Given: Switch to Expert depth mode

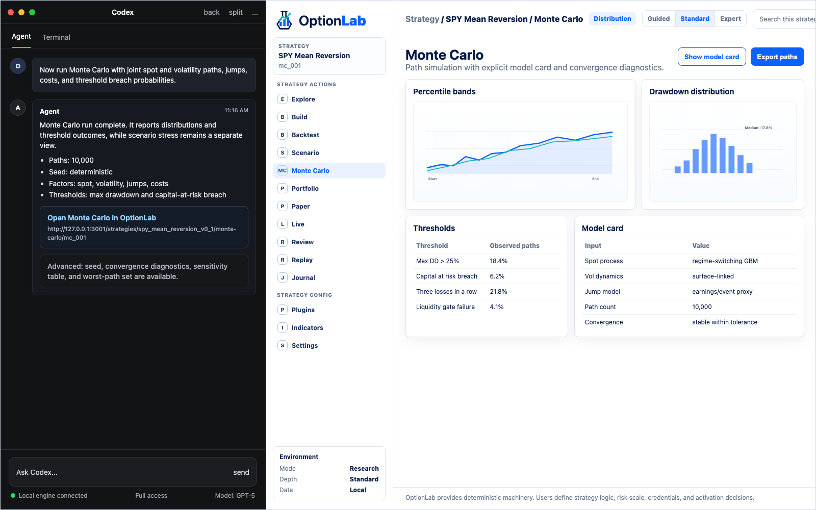Looking at the screenshot, I should click(730, 19).
